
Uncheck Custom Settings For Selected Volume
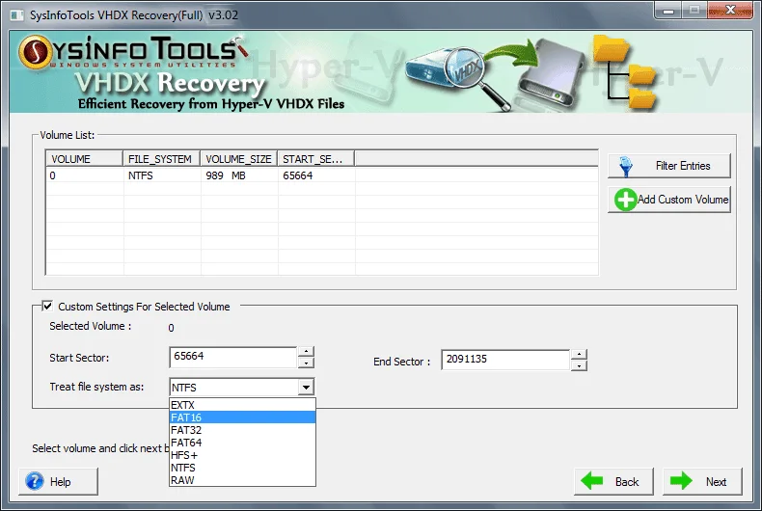(x=47, y=306)
